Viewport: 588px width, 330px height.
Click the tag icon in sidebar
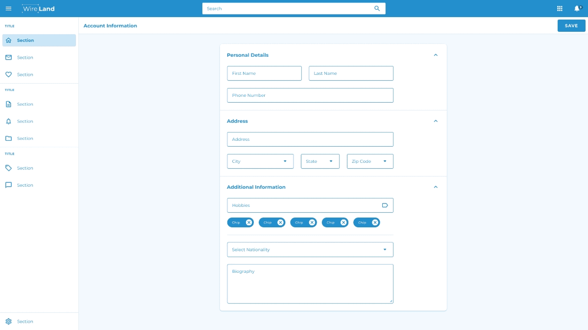8,168
